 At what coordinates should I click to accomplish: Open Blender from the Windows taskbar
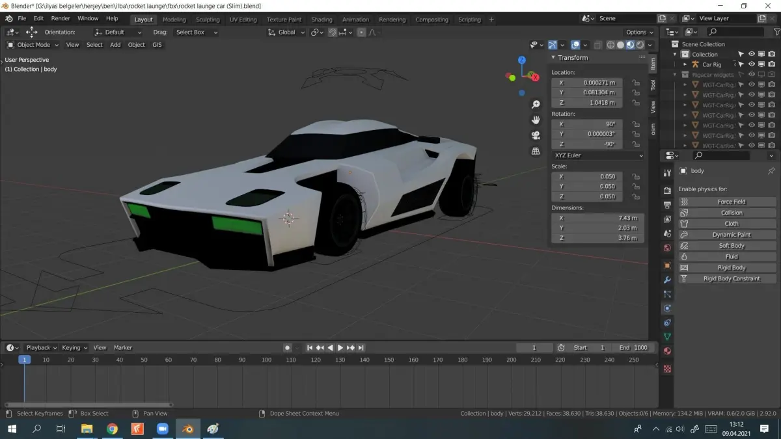pyautogui.click(x=188, y=429)
